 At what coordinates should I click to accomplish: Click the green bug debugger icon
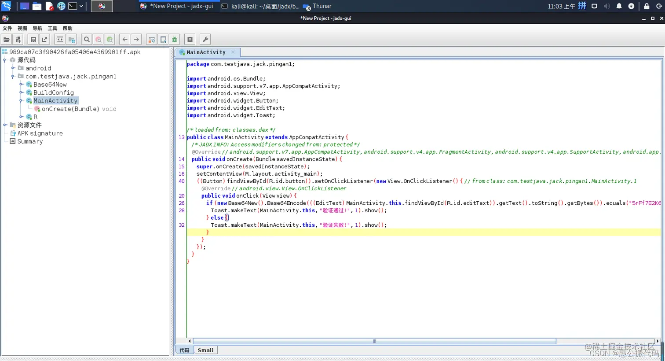[x=175, y=40]
